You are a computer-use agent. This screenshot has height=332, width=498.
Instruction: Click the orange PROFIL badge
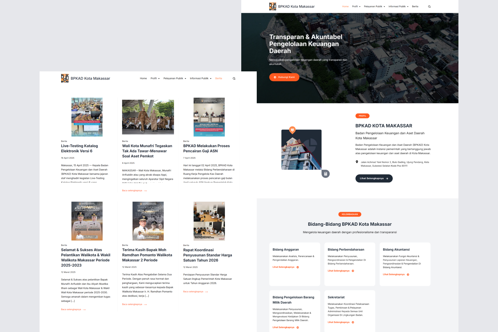click(x=362, y=116)
